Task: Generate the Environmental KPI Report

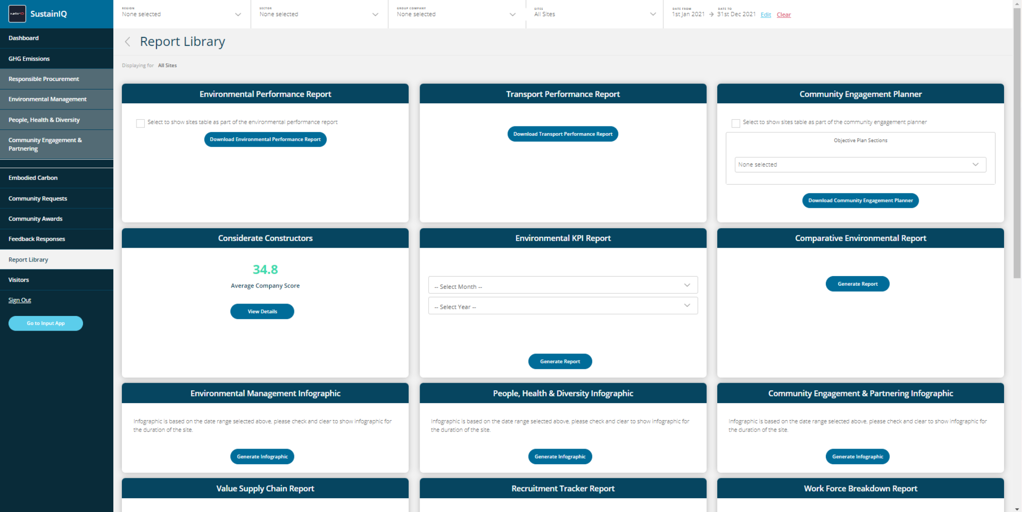Action: 560,361
